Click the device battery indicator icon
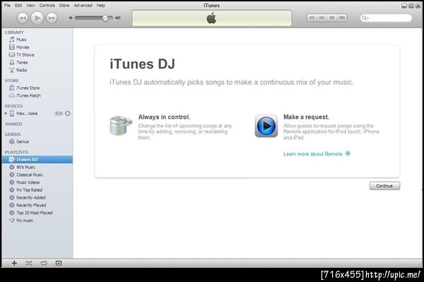Screen dimensions: 424x282 coord(59,114)
